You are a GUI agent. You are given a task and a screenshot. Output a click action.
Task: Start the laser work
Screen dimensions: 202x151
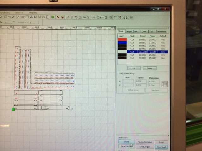tap(127, 142)
